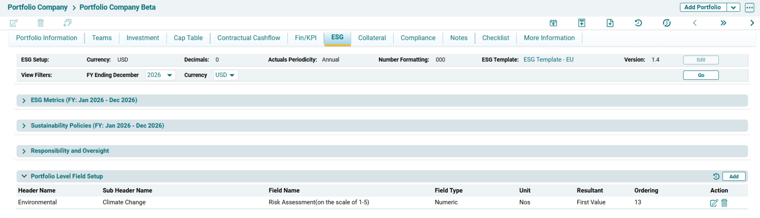This screenshot has height=218, width=760.
Task: Open the FY Ending December year dropdown
Action: click(160, 75)
